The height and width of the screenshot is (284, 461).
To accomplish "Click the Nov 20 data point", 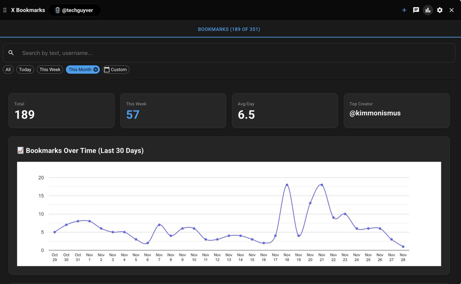I will pyautogui.click(x=310, y=203).
